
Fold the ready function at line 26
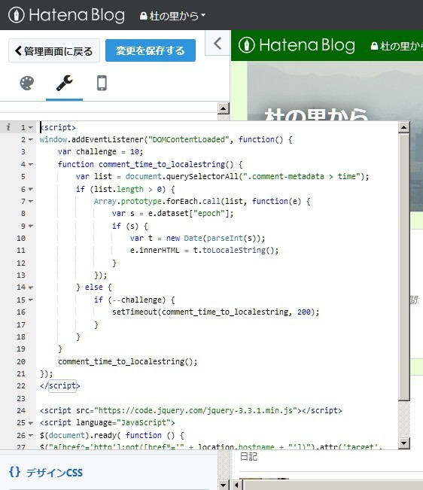click(31, 435)
